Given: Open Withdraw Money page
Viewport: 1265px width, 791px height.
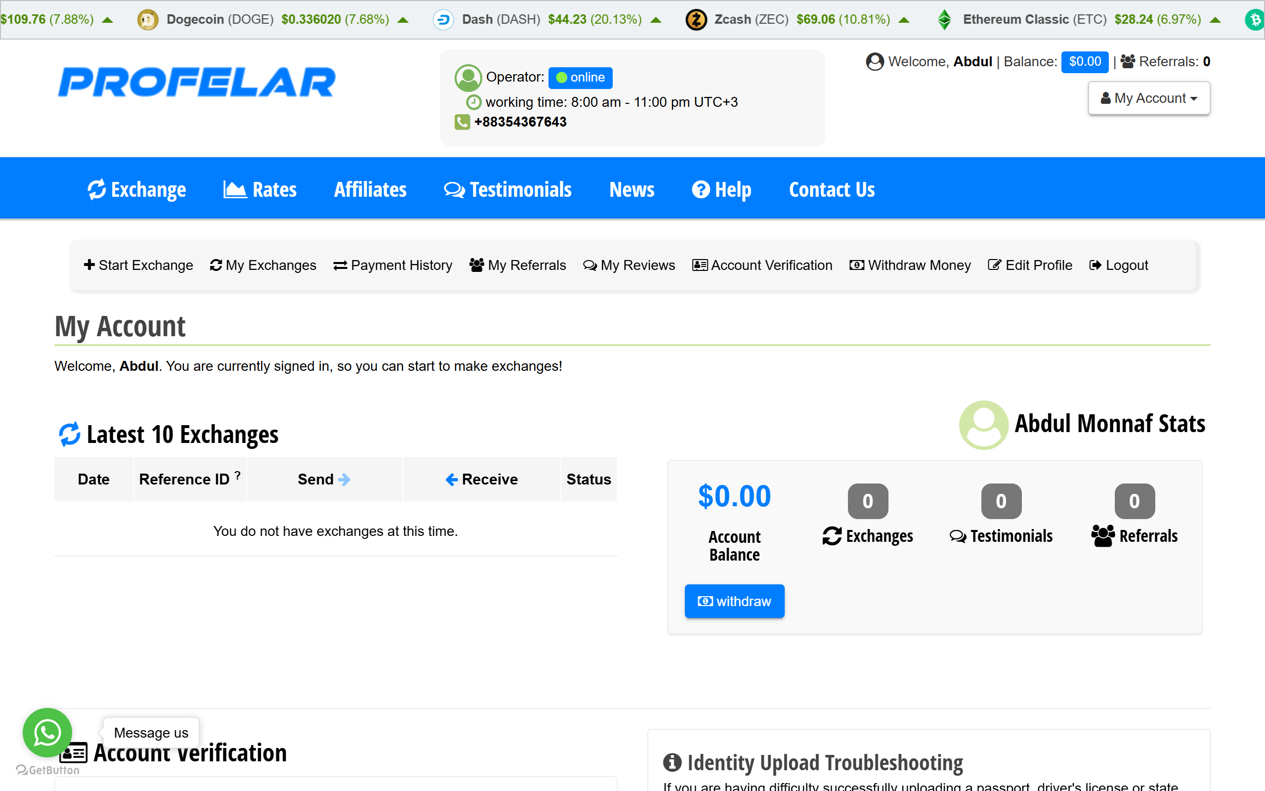Looking at the screenshot, I should coord(910,265).
